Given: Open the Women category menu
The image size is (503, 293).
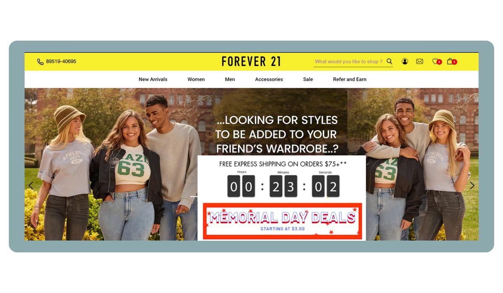Looking at the screenshot, I should 196,79.
